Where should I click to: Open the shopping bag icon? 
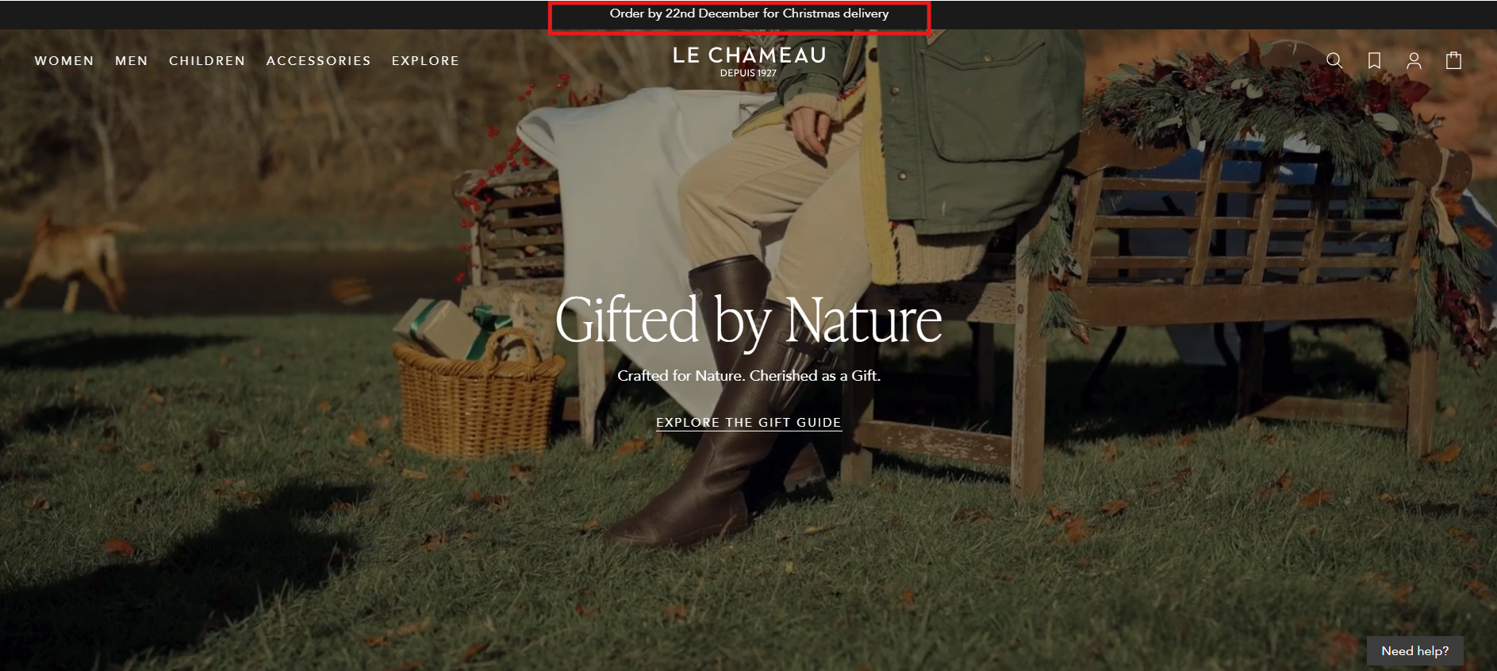(1453, 60)
